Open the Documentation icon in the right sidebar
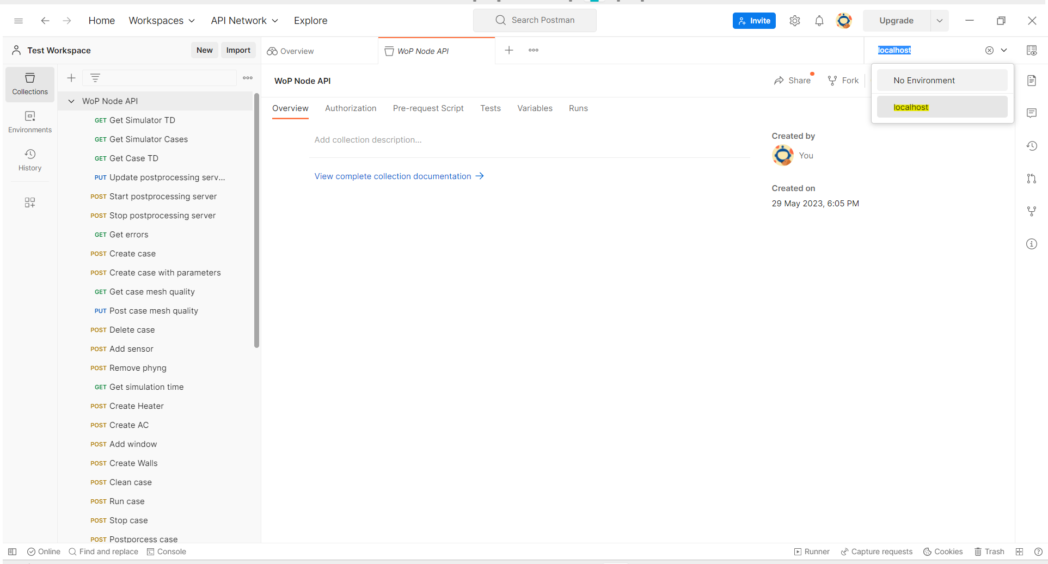1048x564 pixels. 1032,81
